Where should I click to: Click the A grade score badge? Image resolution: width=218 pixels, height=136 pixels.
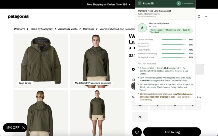point(142,28)
